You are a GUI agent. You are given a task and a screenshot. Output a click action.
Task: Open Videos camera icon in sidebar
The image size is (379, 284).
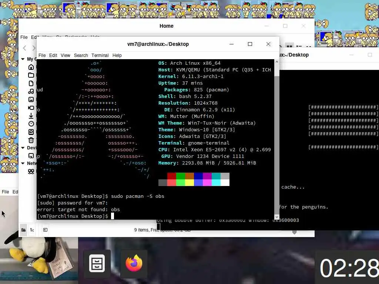point(31,108)
